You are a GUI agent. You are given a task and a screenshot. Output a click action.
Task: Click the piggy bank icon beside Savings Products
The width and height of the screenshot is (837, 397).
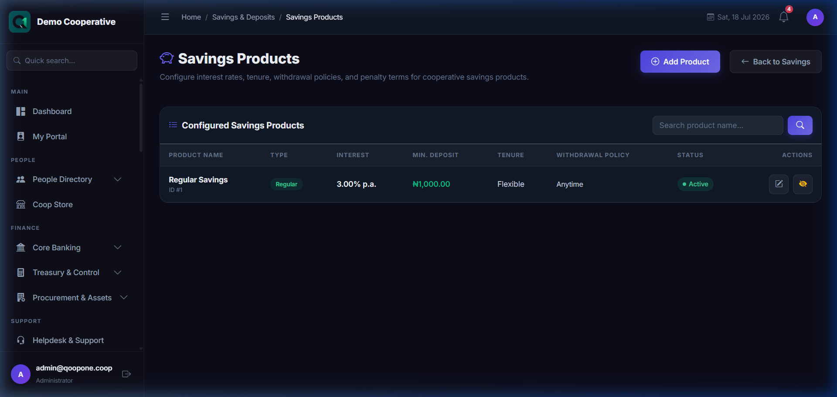pyautogui.click(x=167, y=58)
